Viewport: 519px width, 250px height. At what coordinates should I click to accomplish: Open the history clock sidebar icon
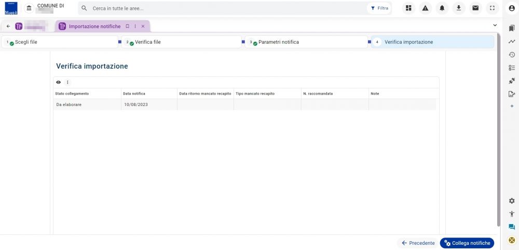tap(512, 55)
